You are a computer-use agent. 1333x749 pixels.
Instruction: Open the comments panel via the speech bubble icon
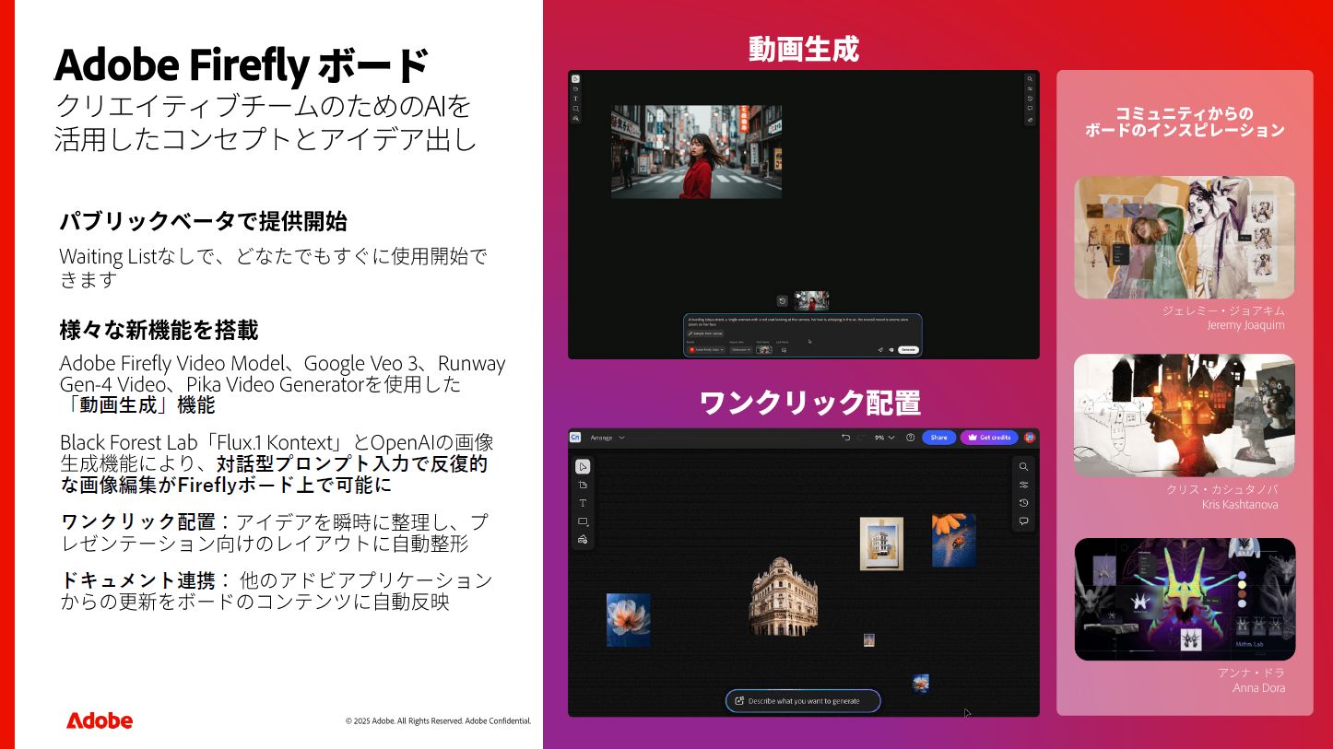tap(1024, 521)
